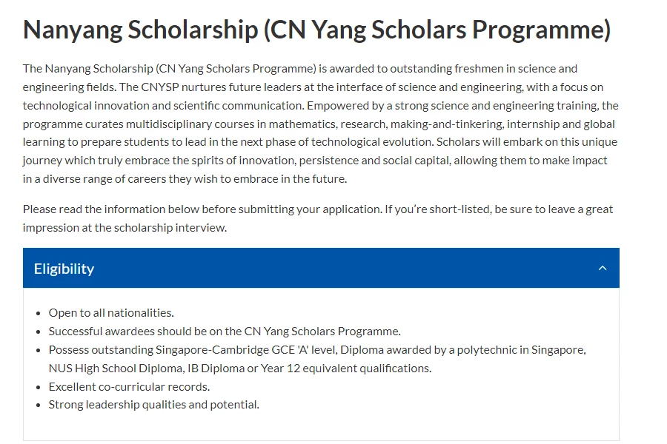Collapse the Eligibility section using the chevron
The width and height of the screenshot is (667, 444).
click(603, 268)
